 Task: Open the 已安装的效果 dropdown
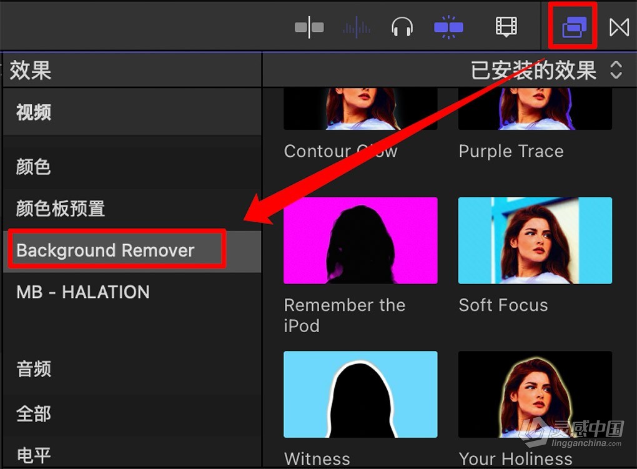pos(546,70)
